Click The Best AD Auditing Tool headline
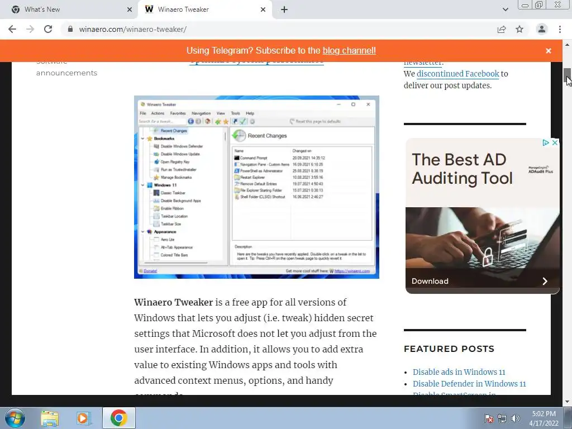The width and height of the screenshot is (572, 429). click(462, 169)
